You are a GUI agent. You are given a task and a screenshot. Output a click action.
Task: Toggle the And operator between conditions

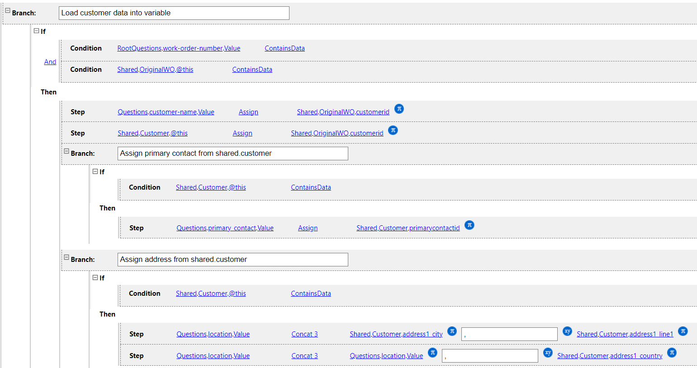tap(50, 62)
